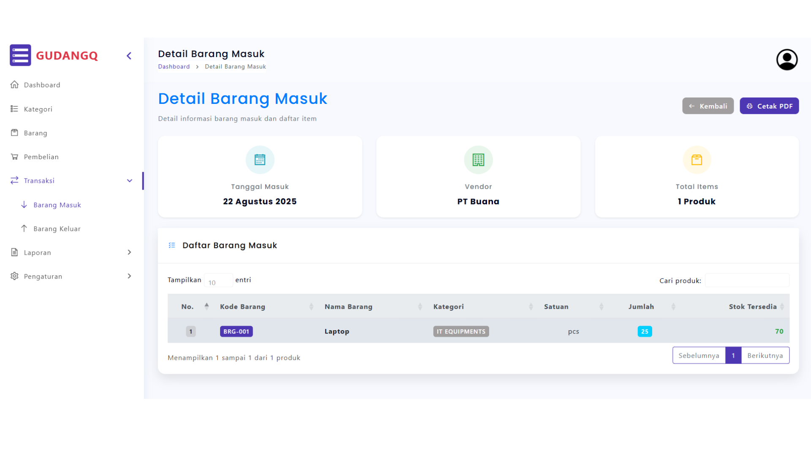Sort by Kode Barang column arrows
This screenshot has height=456, width=811.
click(311, 307)
